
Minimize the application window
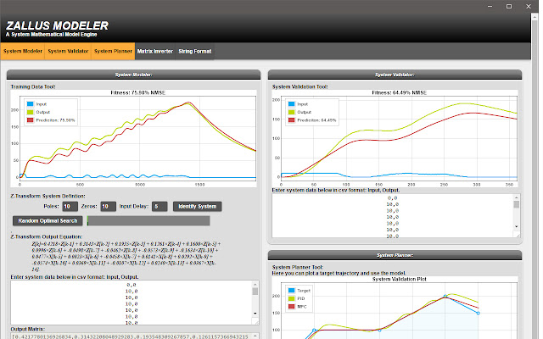[x=490, y=6]
